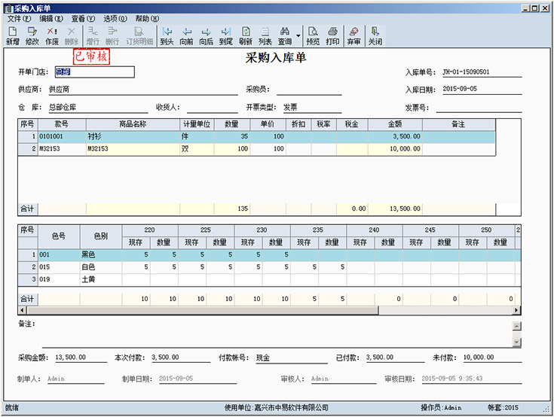Screen dimensions: 554x417
Task: Click the 作废 (Void) toolbar icon
Action: pos(52,36)
